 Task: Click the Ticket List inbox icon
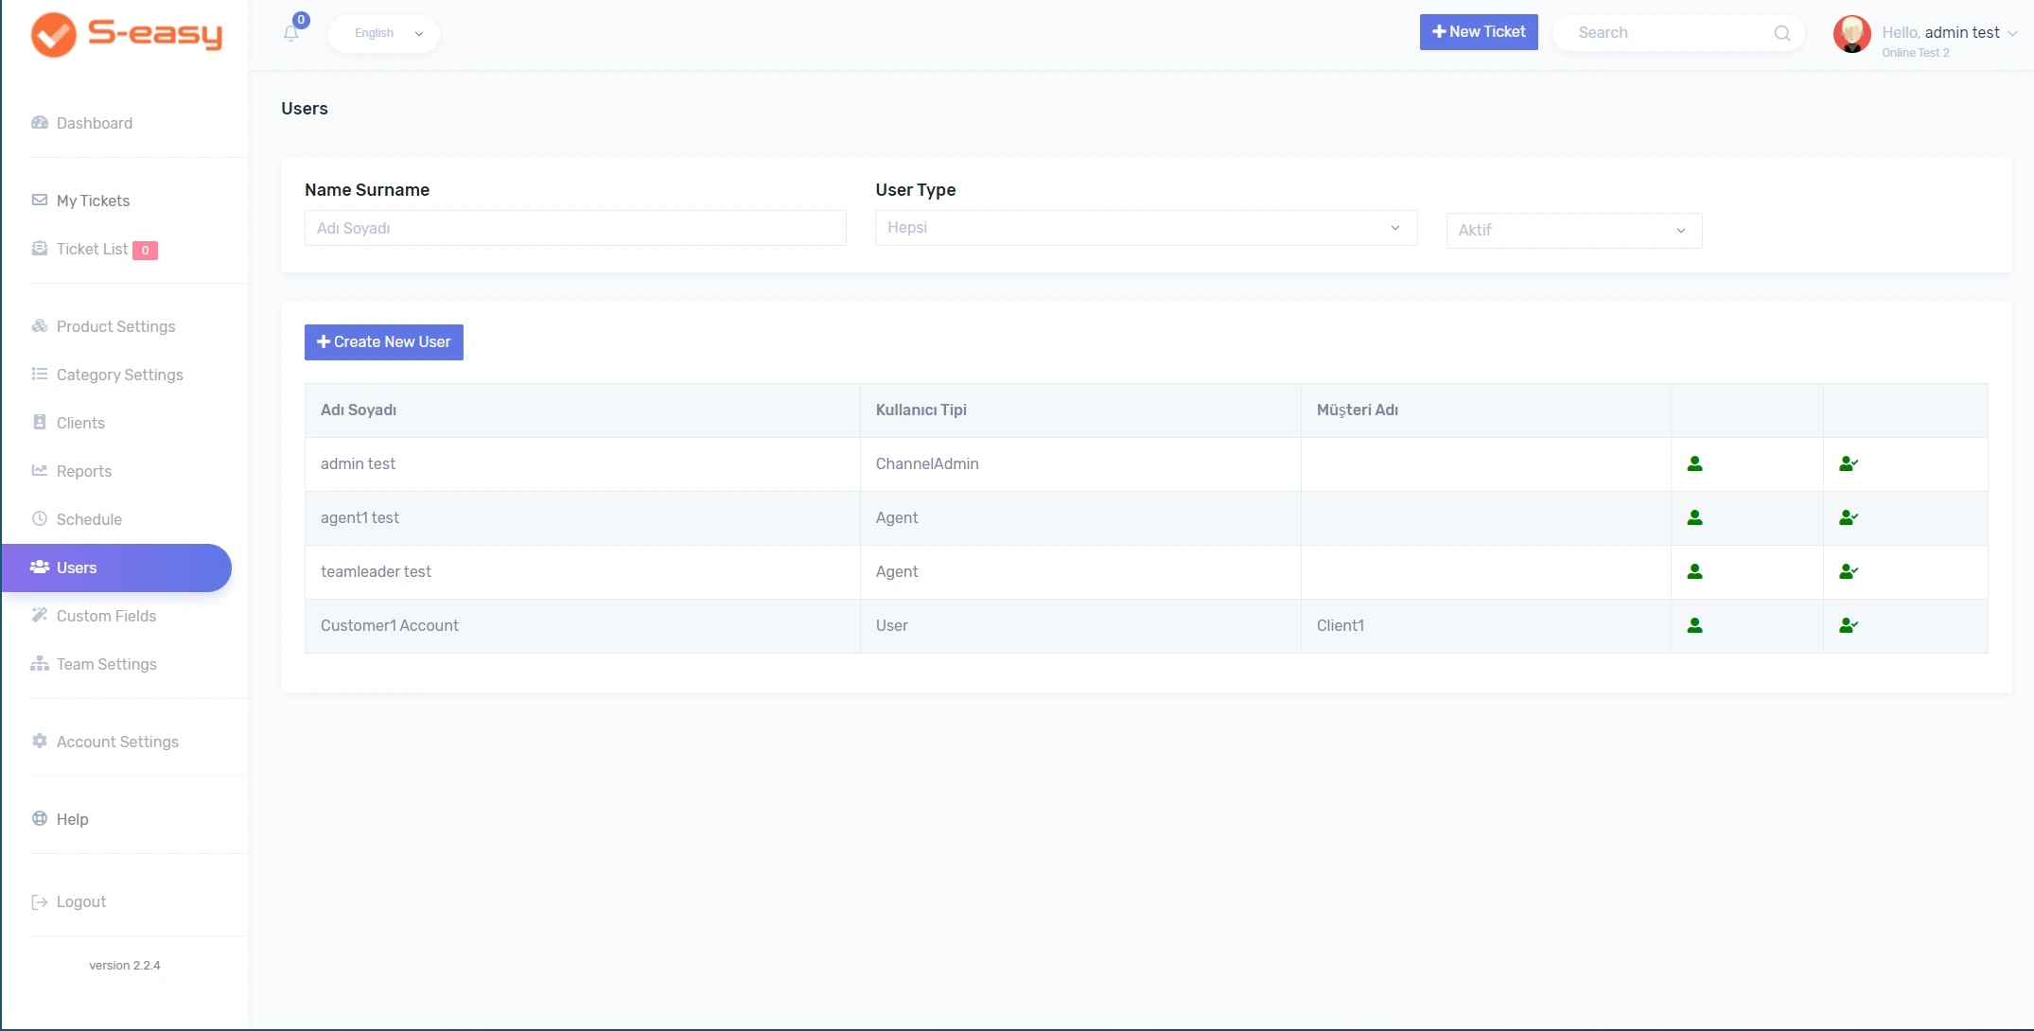40,249
